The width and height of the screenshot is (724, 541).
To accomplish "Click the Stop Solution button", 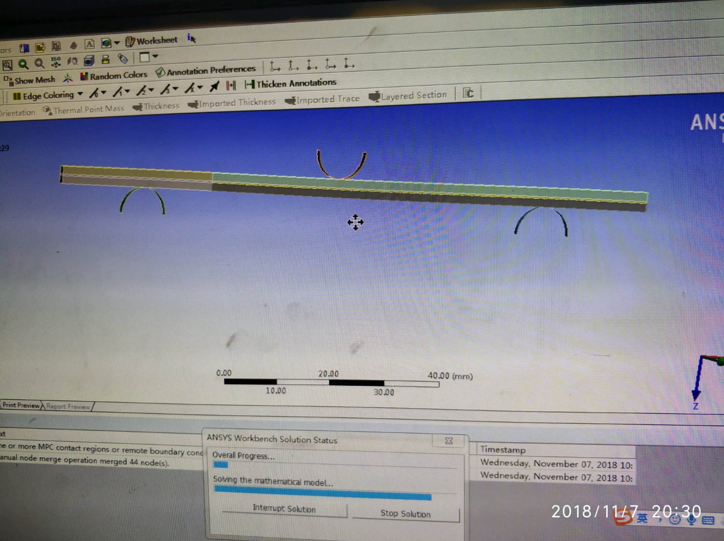I will pos(405,514).
